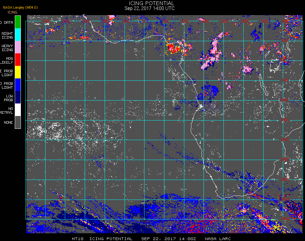Click the blue Lo Prob Light legend swatch

pos(18,85)
